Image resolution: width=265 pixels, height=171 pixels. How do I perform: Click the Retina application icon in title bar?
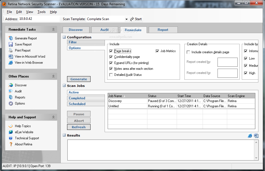pyautogui.click(x=4, y=4)
